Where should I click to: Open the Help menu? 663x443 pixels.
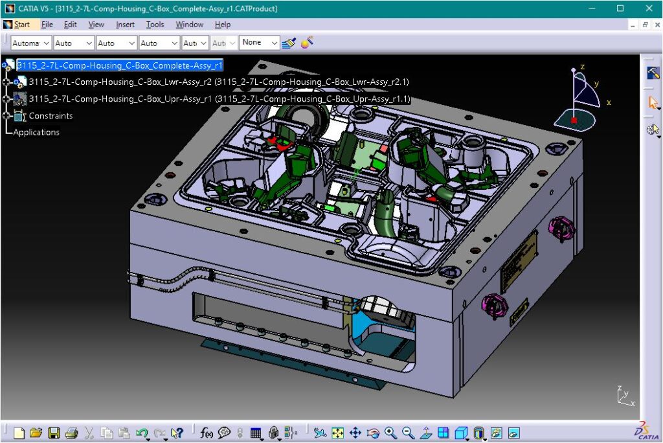tap(223, 25)
